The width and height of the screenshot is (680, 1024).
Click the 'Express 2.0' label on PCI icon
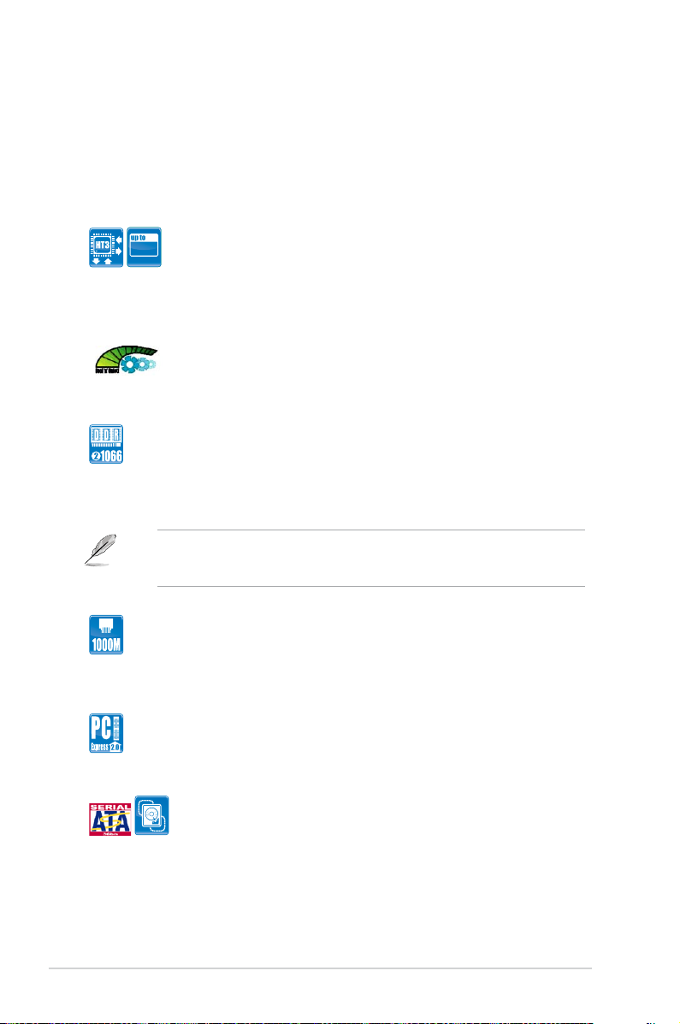106,747
